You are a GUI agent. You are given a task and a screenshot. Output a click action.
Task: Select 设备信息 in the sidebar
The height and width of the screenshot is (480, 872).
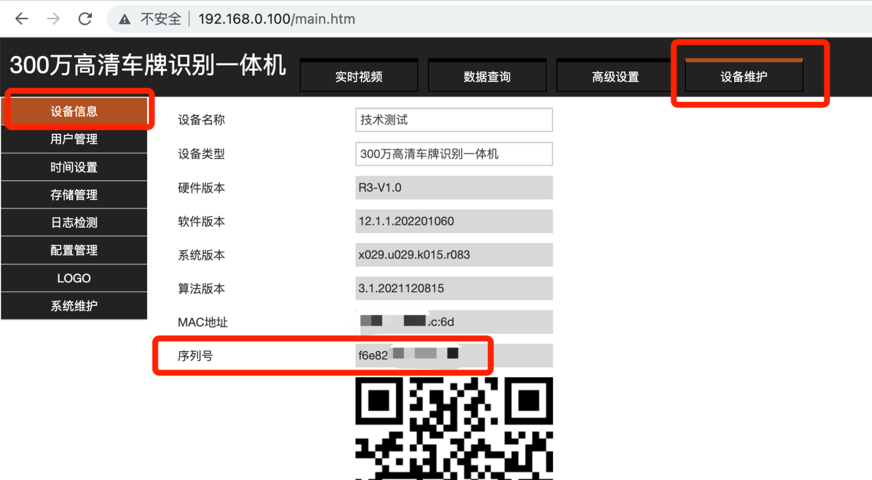(74, 111)
